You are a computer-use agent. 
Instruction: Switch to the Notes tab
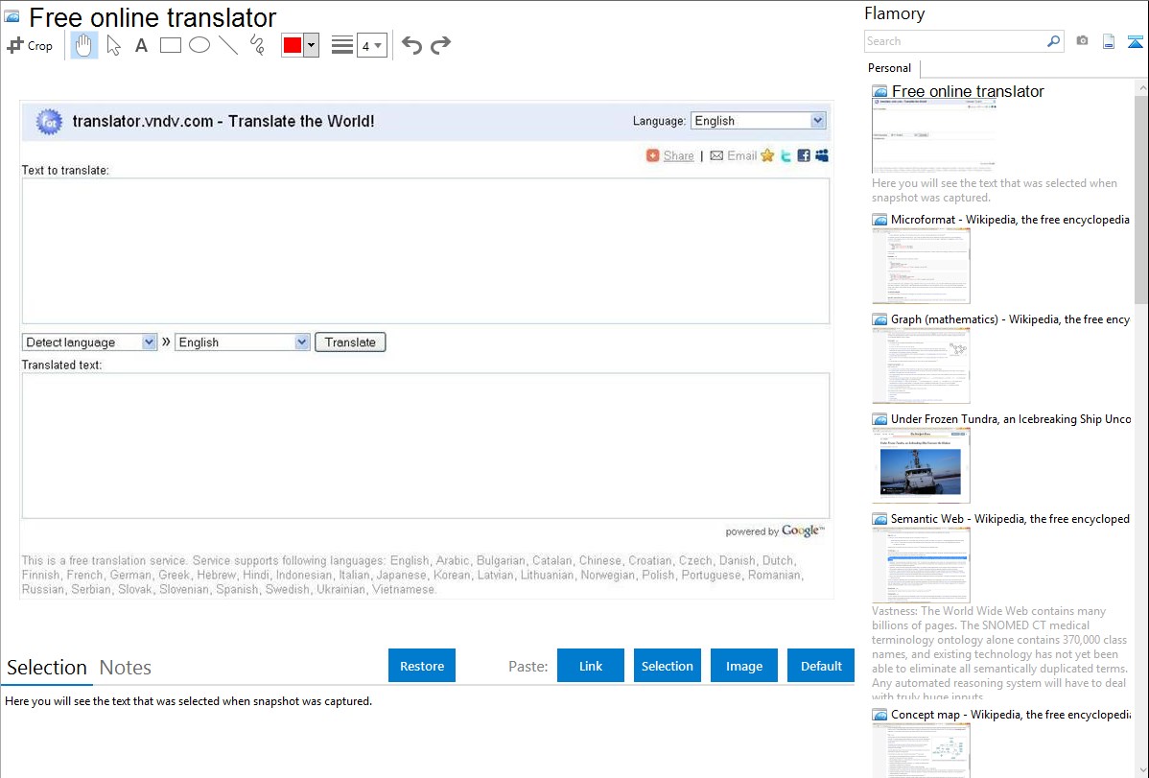pos(126,668)
